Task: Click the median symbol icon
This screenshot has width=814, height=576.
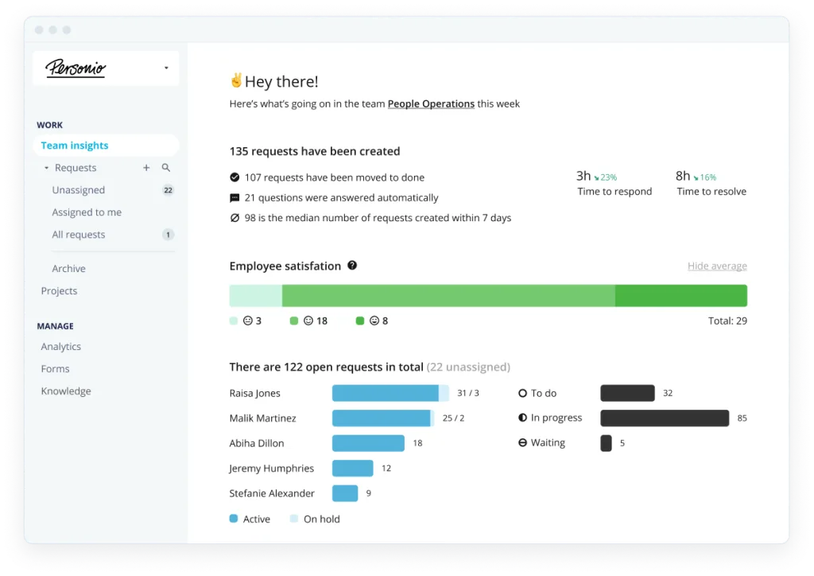Action: [x=235, y=218]
